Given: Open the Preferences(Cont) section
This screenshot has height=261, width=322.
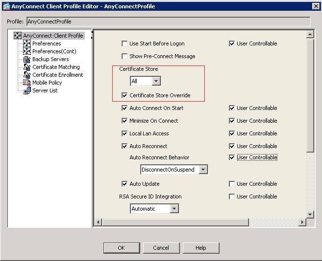Looking at the screenshot, I should pyautogui.click(x=54, y=51).
